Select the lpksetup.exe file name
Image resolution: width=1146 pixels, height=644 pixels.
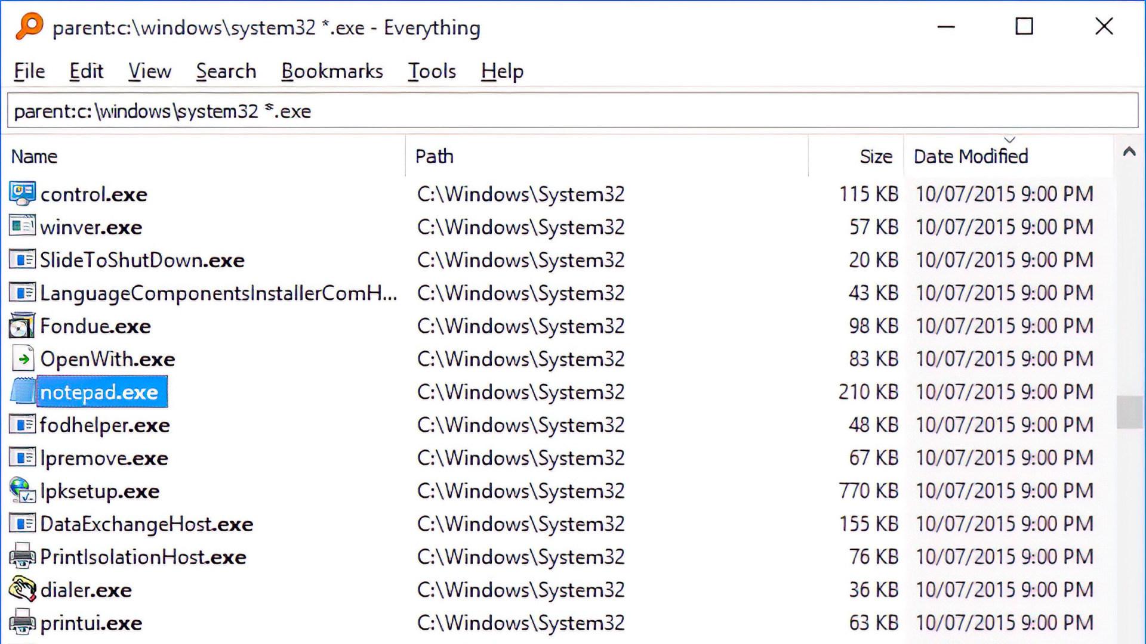point(100,491)
